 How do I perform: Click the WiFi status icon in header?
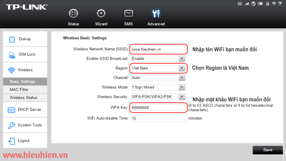click(274, 4)
